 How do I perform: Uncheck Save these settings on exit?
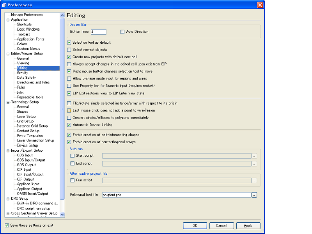[x=7, y=225]
